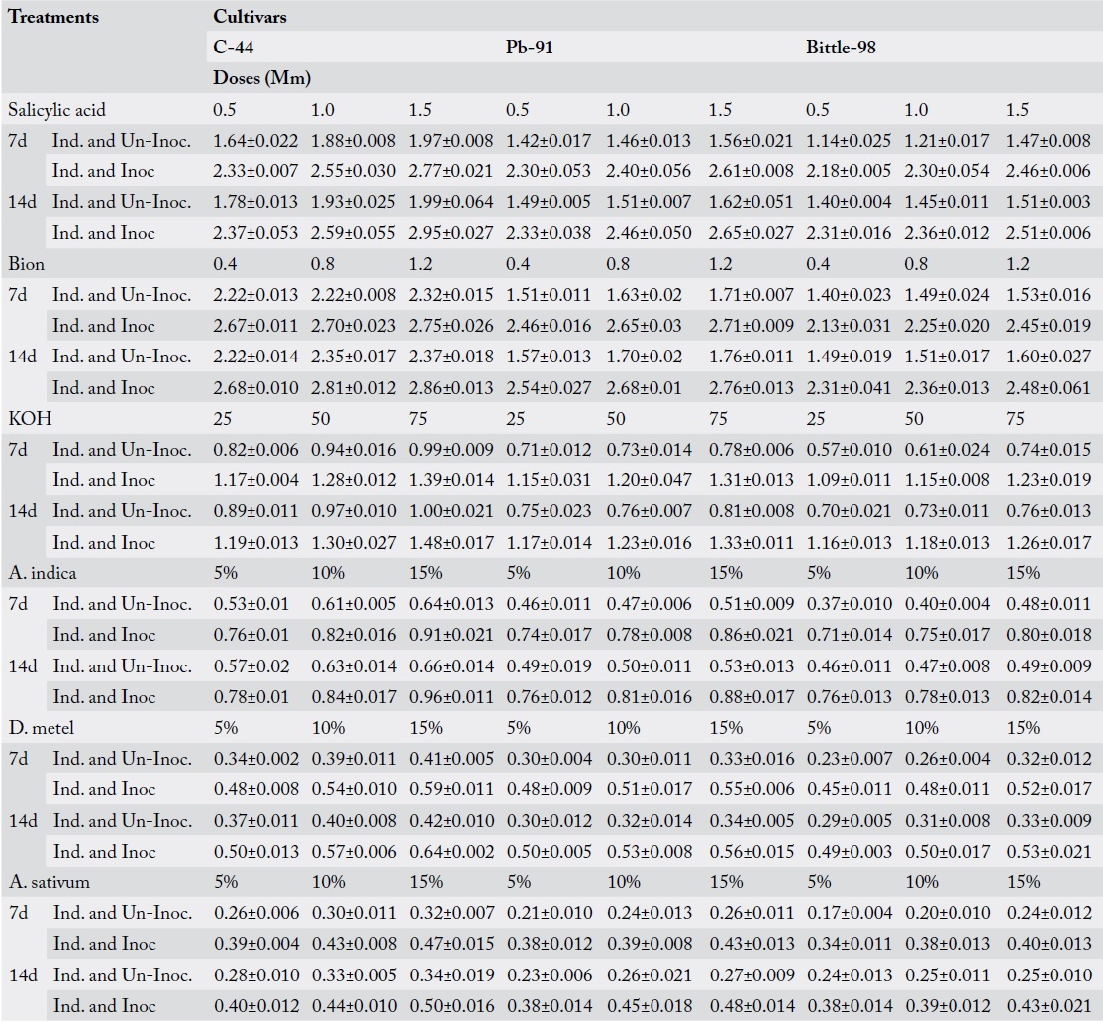
Task: Click cell value 1.64±0.022
Action: (x=255, y=141)
